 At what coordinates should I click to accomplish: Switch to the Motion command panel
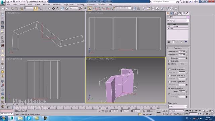179,13
